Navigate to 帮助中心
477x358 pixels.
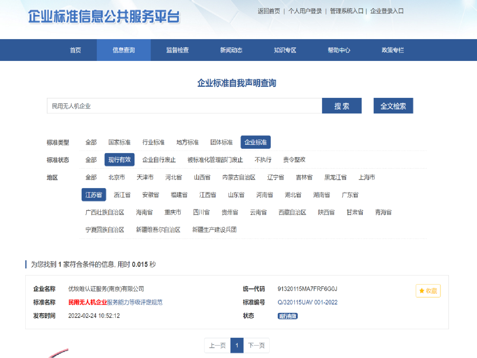point(339,50)
